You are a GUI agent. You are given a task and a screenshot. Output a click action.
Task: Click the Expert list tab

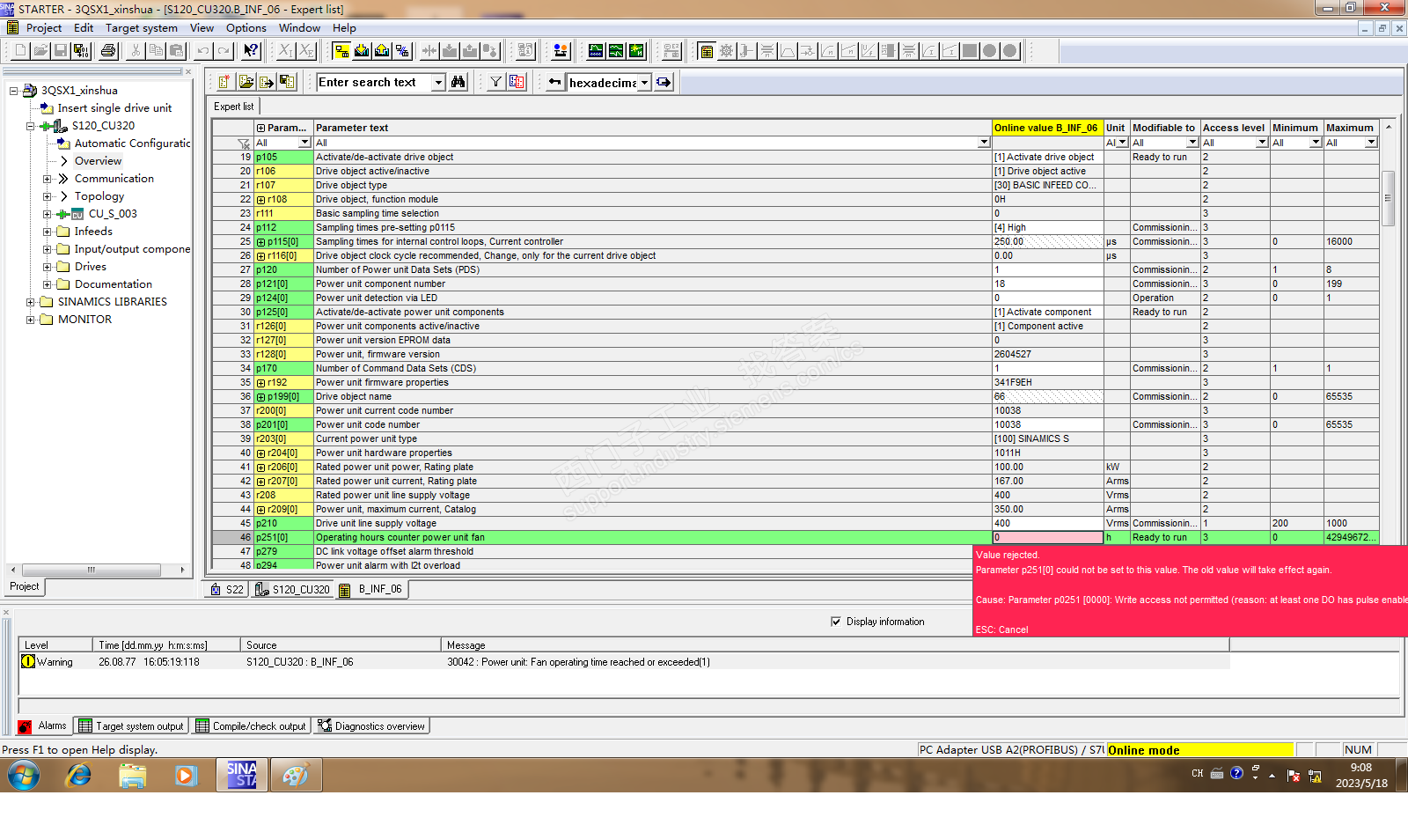(x=233, y=107)
